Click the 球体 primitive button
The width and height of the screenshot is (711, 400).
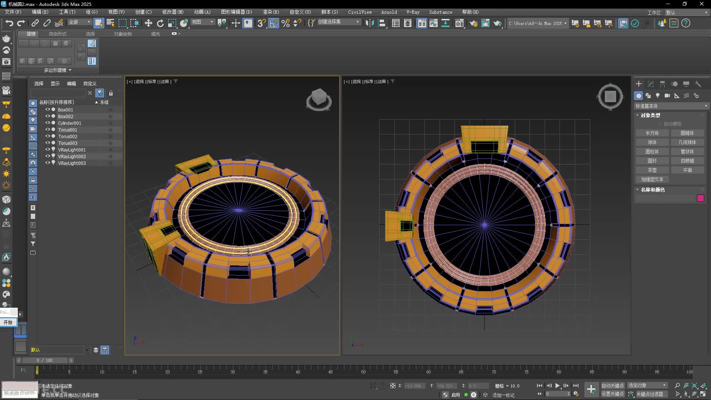point(652,142)
